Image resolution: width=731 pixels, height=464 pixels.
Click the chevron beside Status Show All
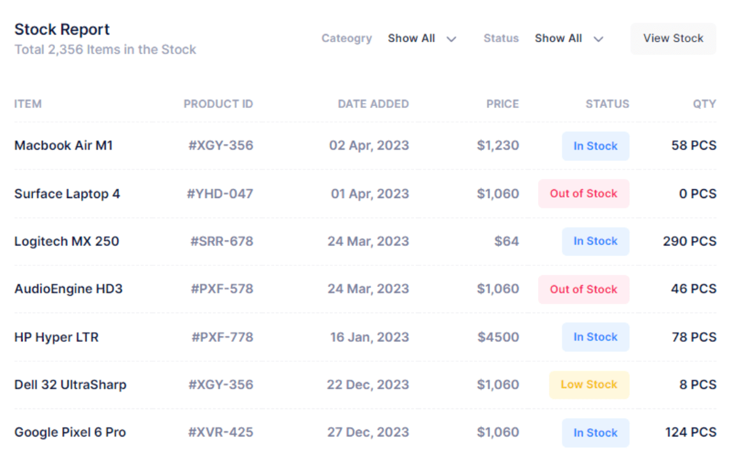pyautogui.click(x=598, y=39)
